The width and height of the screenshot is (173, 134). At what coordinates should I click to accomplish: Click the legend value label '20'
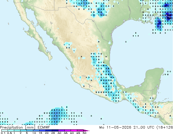point(47,133)
